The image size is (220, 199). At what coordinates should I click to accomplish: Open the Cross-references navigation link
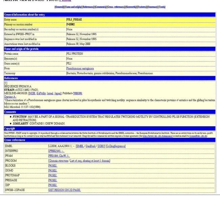pyautogui.click(x=116, y=7)
